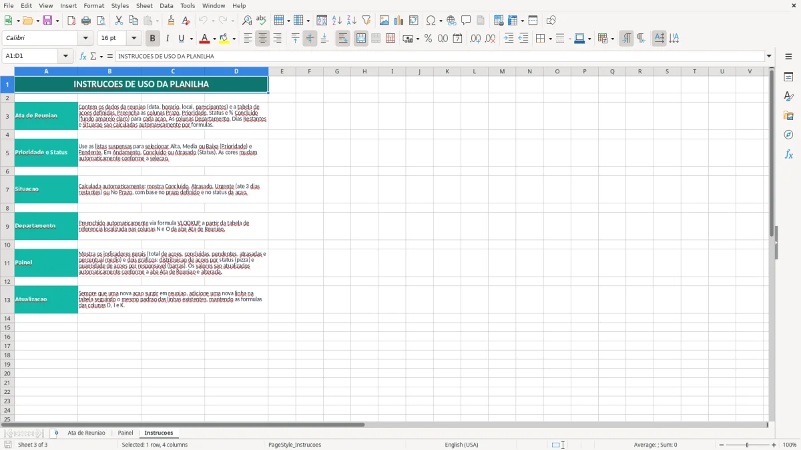Open font color dropdown arrow
The image size is (801, 450).
coord(214,39)
